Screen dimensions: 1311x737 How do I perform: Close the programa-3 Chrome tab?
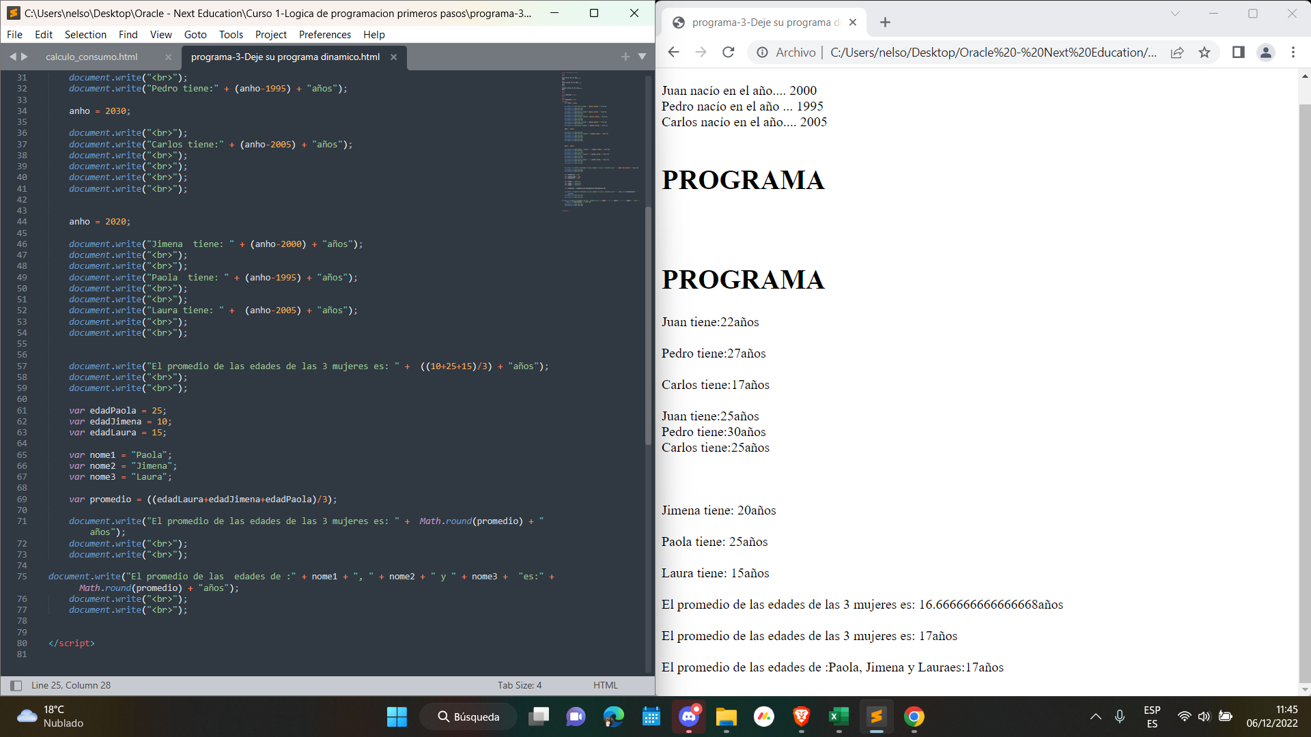[x=853, y=22]
